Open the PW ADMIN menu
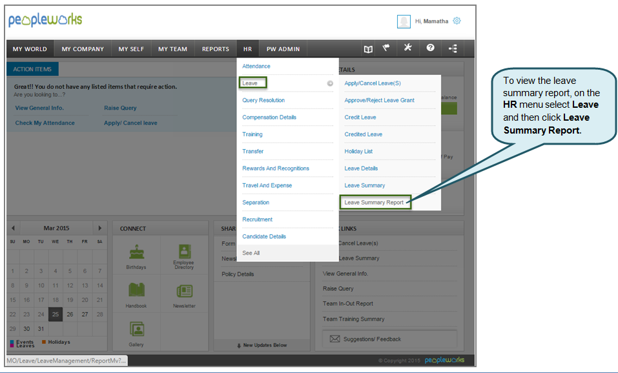The height and width of the screenshot is (373, 618). click(283, 49)
